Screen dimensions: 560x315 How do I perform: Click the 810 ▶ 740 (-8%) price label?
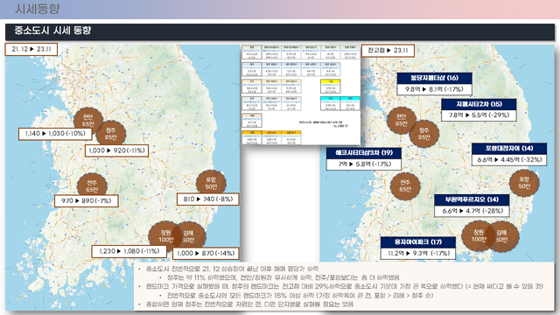pos(208,199)
